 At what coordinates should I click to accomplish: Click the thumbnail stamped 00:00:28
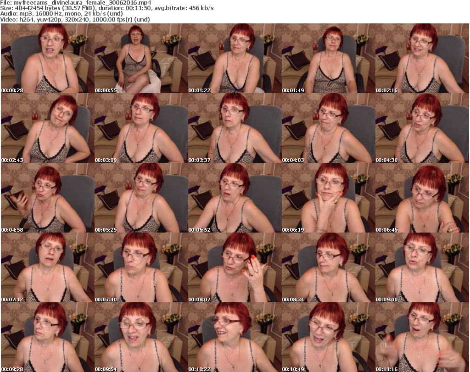point(48,58)
